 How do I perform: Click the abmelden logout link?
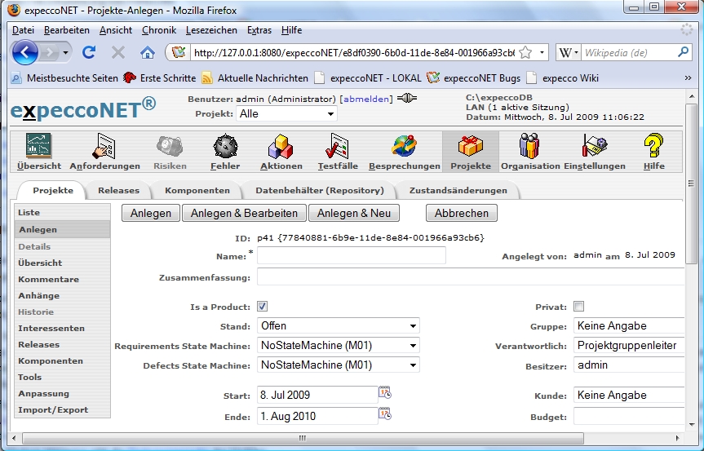(366, 99)
